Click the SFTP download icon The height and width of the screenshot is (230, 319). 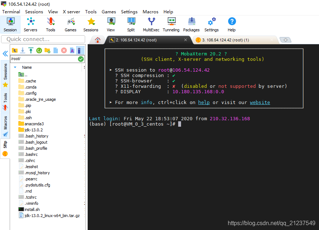click(x=23, y=50)
